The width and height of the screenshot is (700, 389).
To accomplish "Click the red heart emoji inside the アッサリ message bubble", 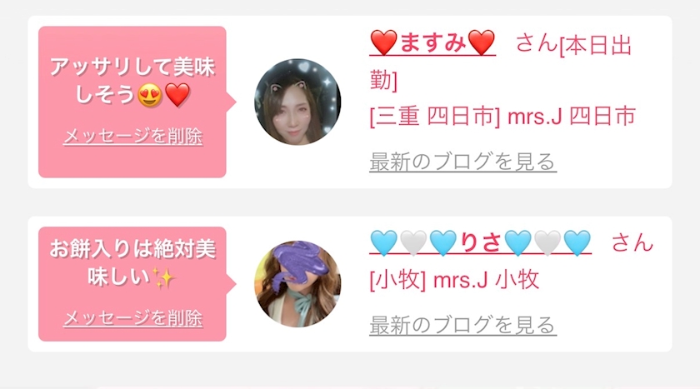I will pos(177,95).
